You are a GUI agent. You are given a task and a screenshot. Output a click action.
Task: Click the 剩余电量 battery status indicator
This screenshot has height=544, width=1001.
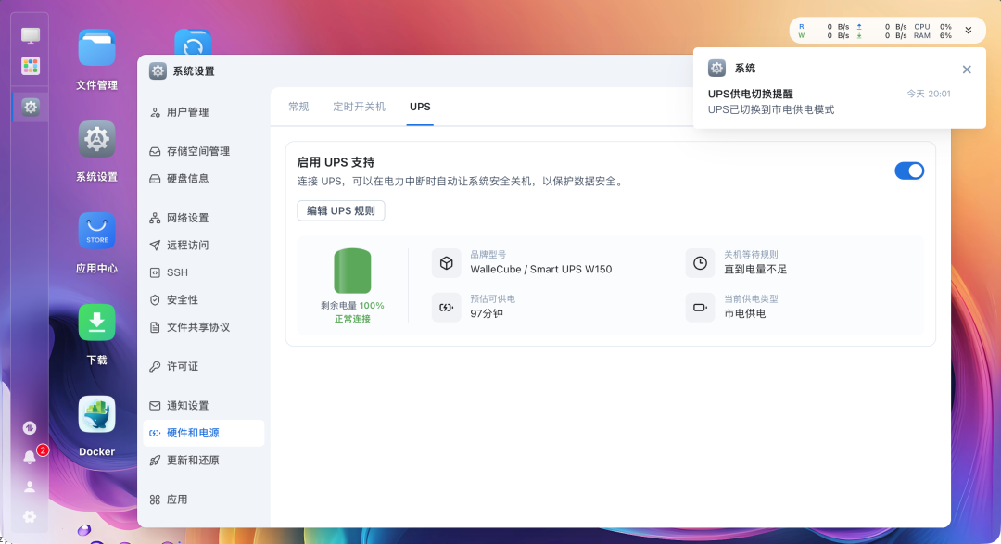(x=354, y=274)
